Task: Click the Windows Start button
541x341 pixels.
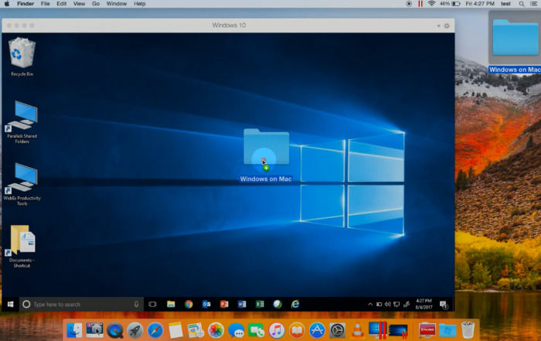Action: click(x=10, y=304)
